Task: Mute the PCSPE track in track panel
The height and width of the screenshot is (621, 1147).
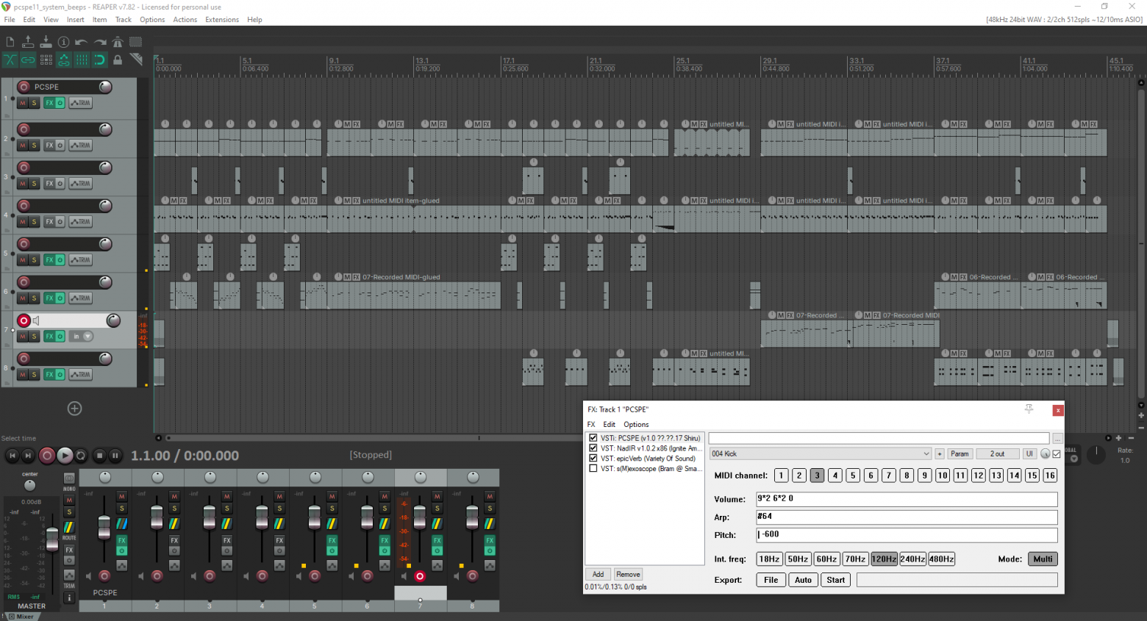Action: coord(23,103)
